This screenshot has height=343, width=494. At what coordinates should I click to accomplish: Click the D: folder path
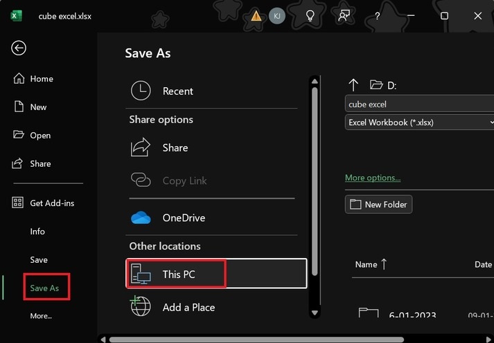click(x=383, y=85)
